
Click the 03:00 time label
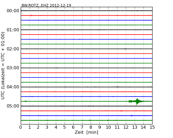point(13,68)
